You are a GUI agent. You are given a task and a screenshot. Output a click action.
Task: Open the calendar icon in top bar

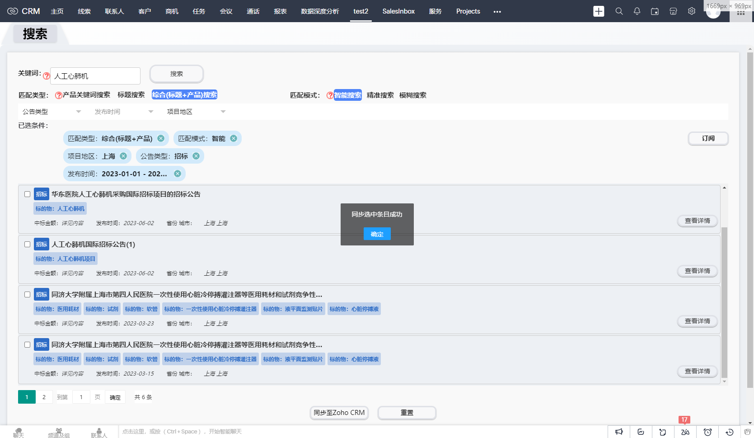tap(655, 11)
